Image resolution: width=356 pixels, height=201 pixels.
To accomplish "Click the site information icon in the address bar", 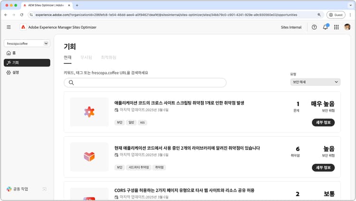I will pyautogui.click(x=31, y=15).
